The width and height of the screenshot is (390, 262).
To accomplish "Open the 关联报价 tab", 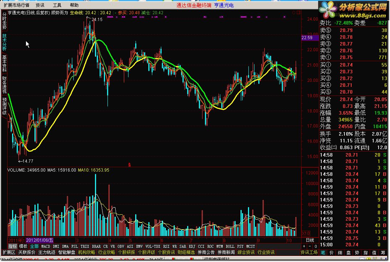I will coord(27,252).
